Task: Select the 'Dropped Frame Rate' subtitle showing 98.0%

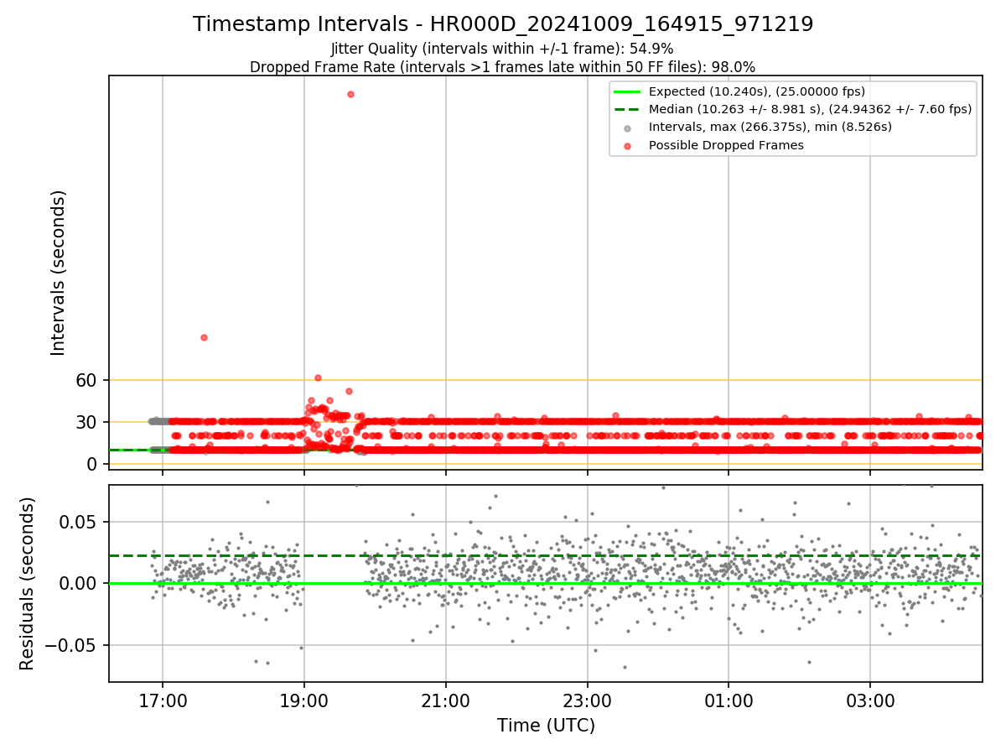Action: click(502, 67)
